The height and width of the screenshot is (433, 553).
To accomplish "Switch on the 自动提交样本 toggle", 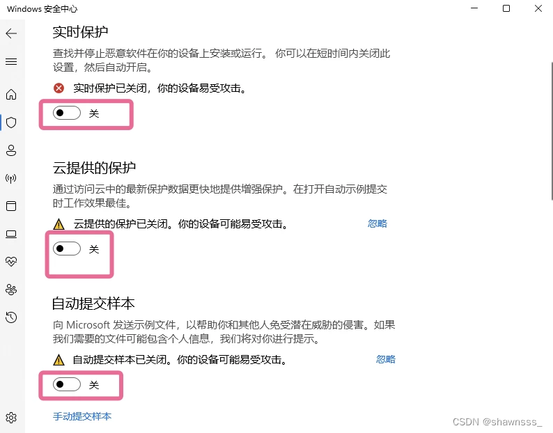I will pyautogui.click(x=67, y=384).
